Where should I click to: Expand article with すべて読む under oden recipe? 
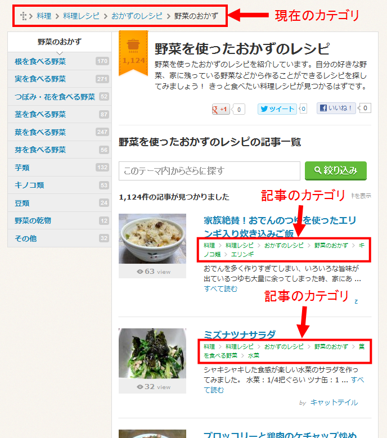pos(220,289)
